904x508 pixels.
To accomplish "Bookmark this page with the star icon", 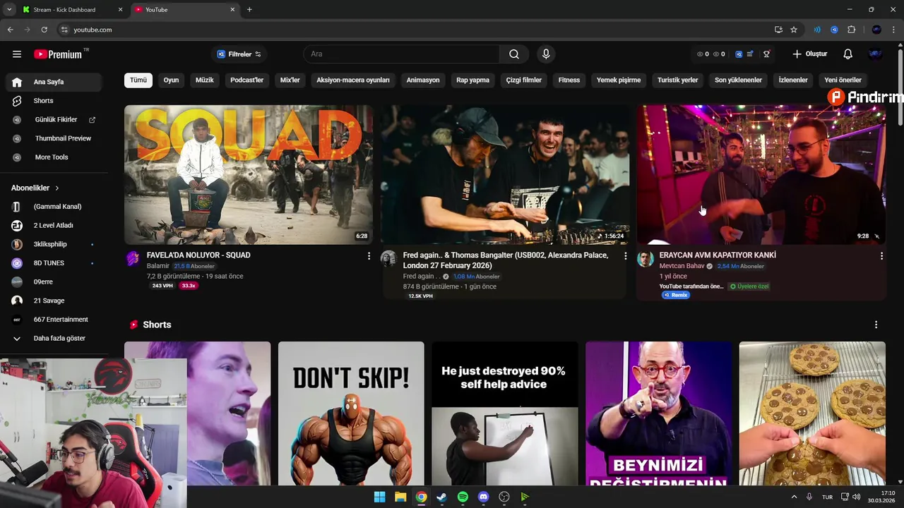I will point(794,30).
